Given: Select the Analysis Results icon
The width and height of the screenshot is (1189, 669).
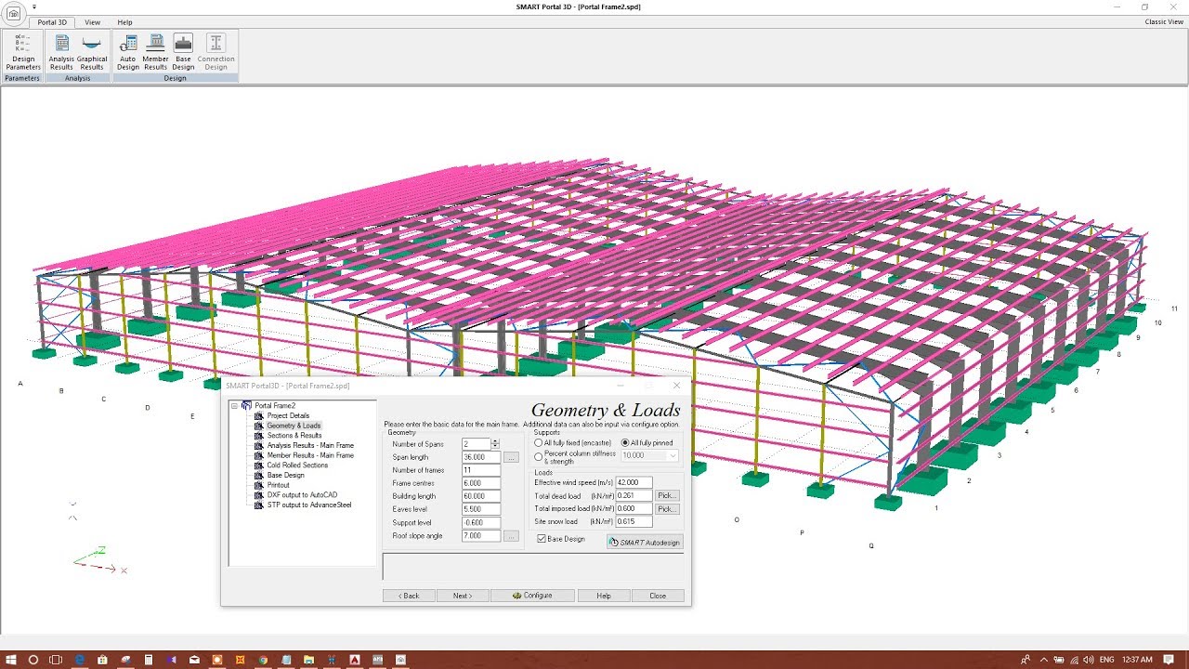Looking at the screenshot, I should tap(61, 53).
